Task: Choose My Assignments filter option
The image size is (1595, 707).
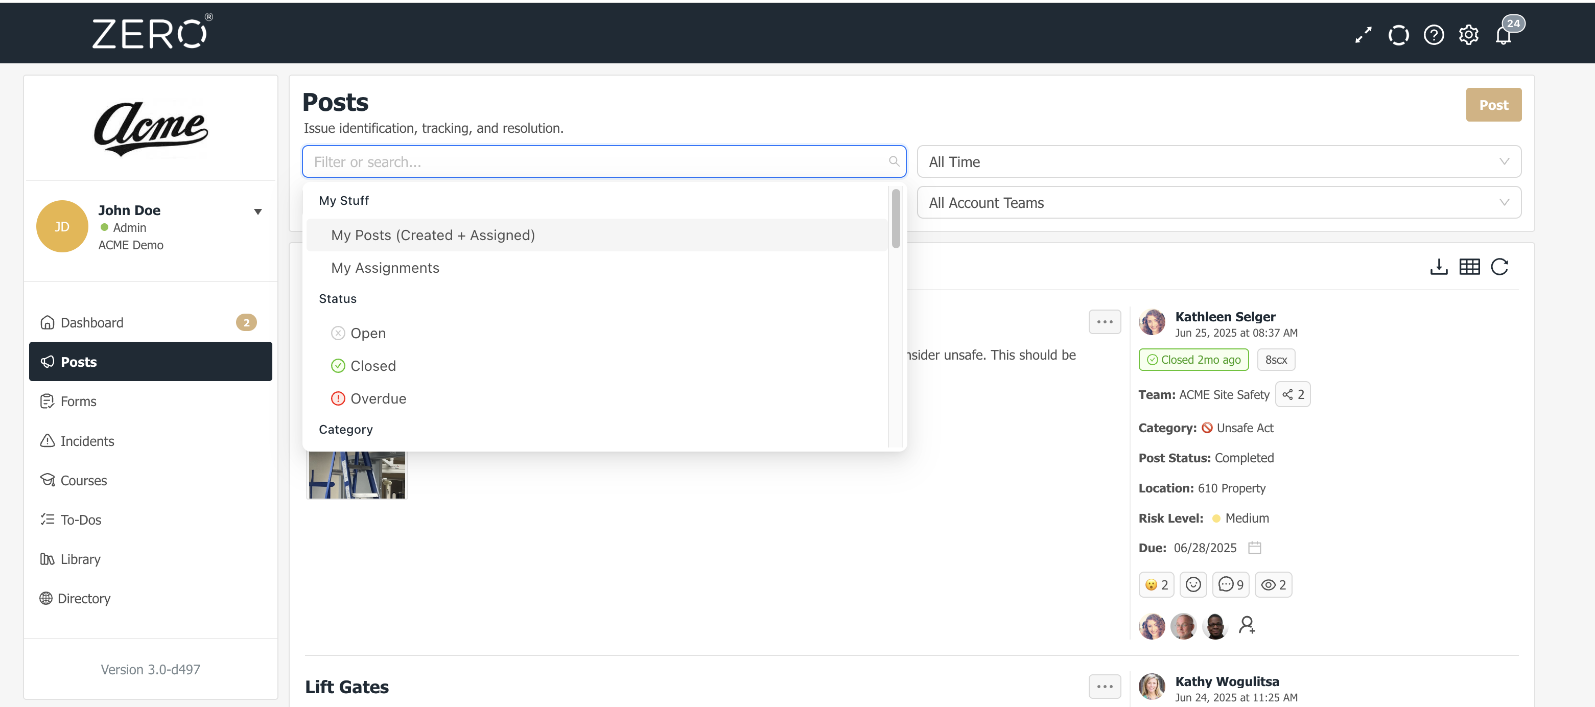Action: (385, 268)
